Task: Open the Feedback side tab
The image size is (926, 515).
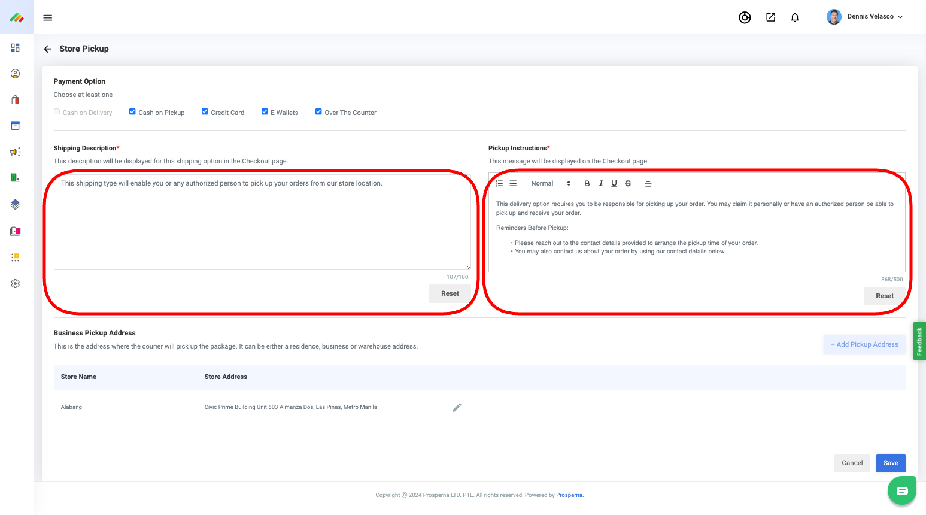Action: pyautogui.click(x=919, y=341)
